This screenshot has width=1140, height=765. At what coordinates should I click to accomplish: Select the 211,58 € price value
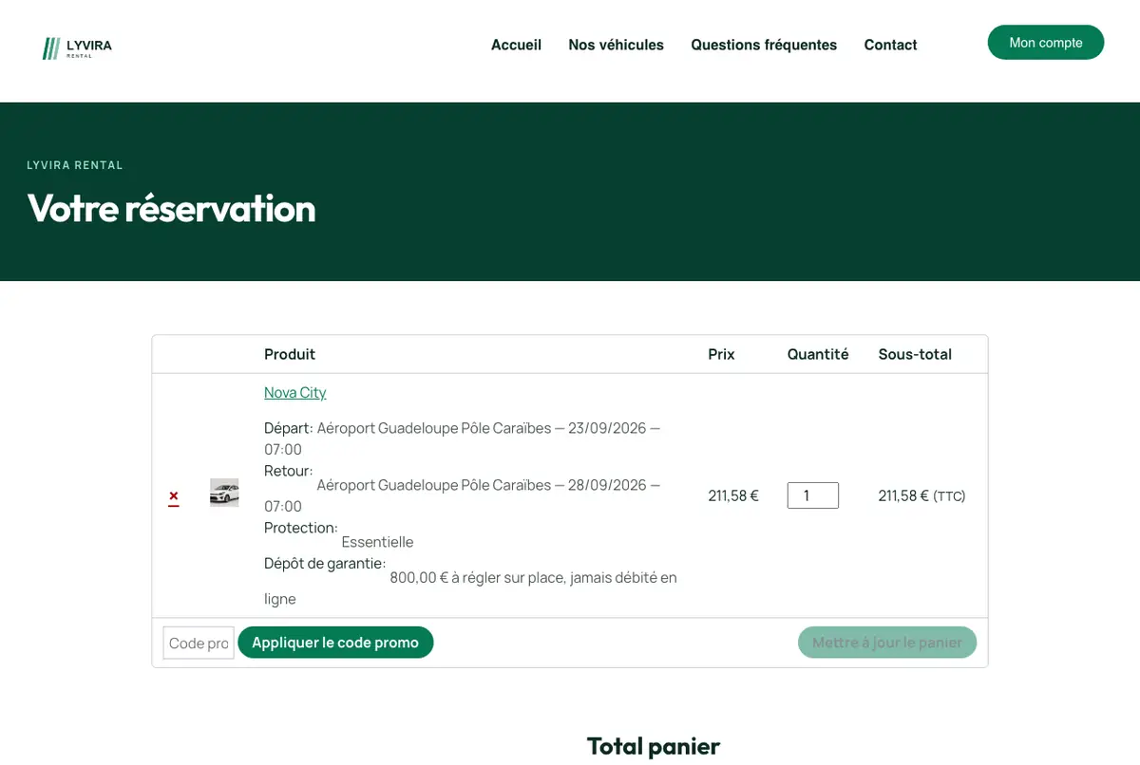733,495
